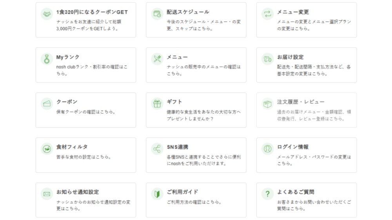The image size is (392, 220).
Task: Click the envelope icon for お知らせ通知設定
Action: pyautogui.click(x=47, y=194)
